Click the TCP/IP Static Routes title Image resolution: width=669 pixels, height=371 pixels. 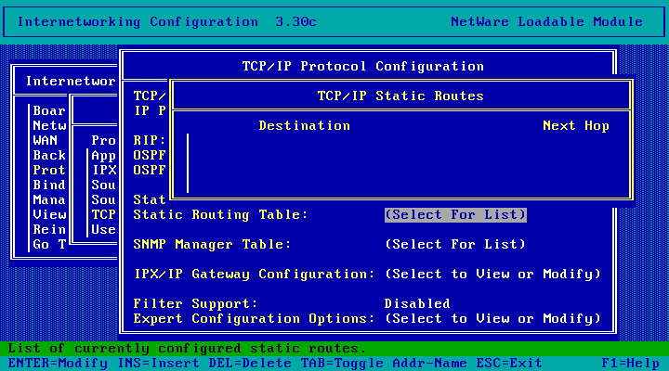400,96
